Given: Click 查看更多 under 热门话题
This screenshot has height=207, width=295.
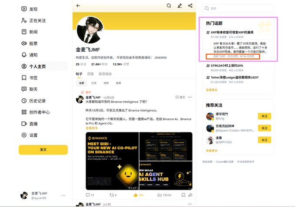Looking at the screenshot, I should click(x=212, y=90).
